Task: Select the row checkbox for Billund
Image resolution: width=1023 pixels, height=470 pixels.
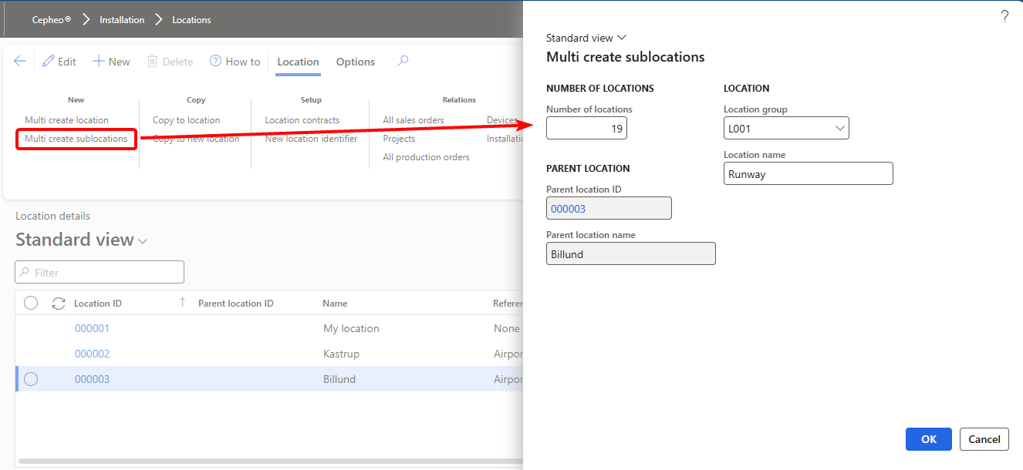Action: pyautogui.click(x=31, y=379)
